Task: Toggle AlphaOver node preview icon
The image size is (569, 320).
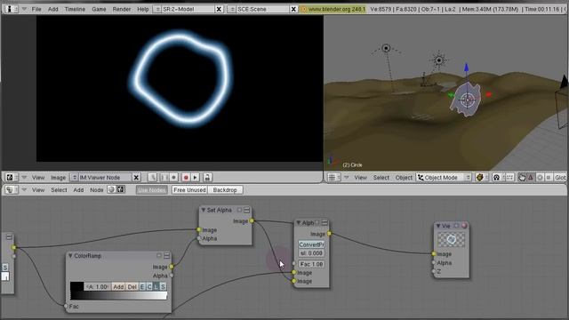Action: click(317, 223)
